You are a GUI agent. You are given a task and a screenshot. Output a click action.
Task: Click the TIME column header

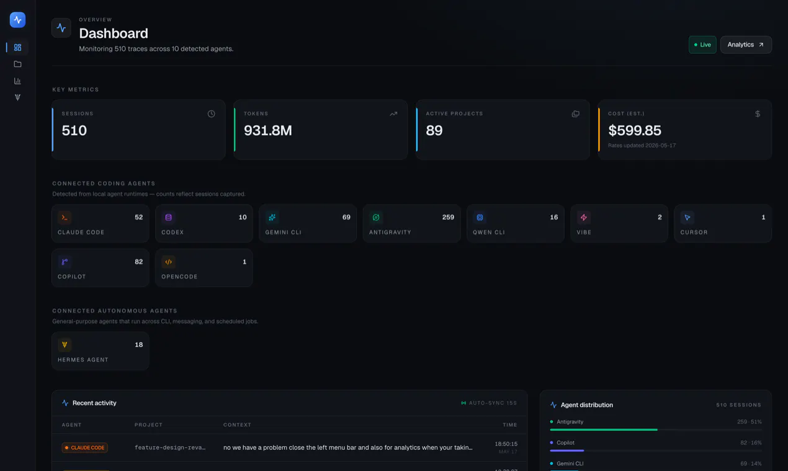click(510, 425)
